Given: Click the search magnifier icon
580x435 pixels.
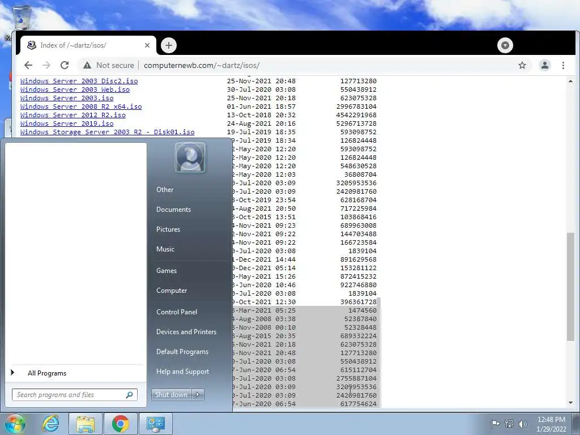Looking at the screenshot, I should coord(130,395).
